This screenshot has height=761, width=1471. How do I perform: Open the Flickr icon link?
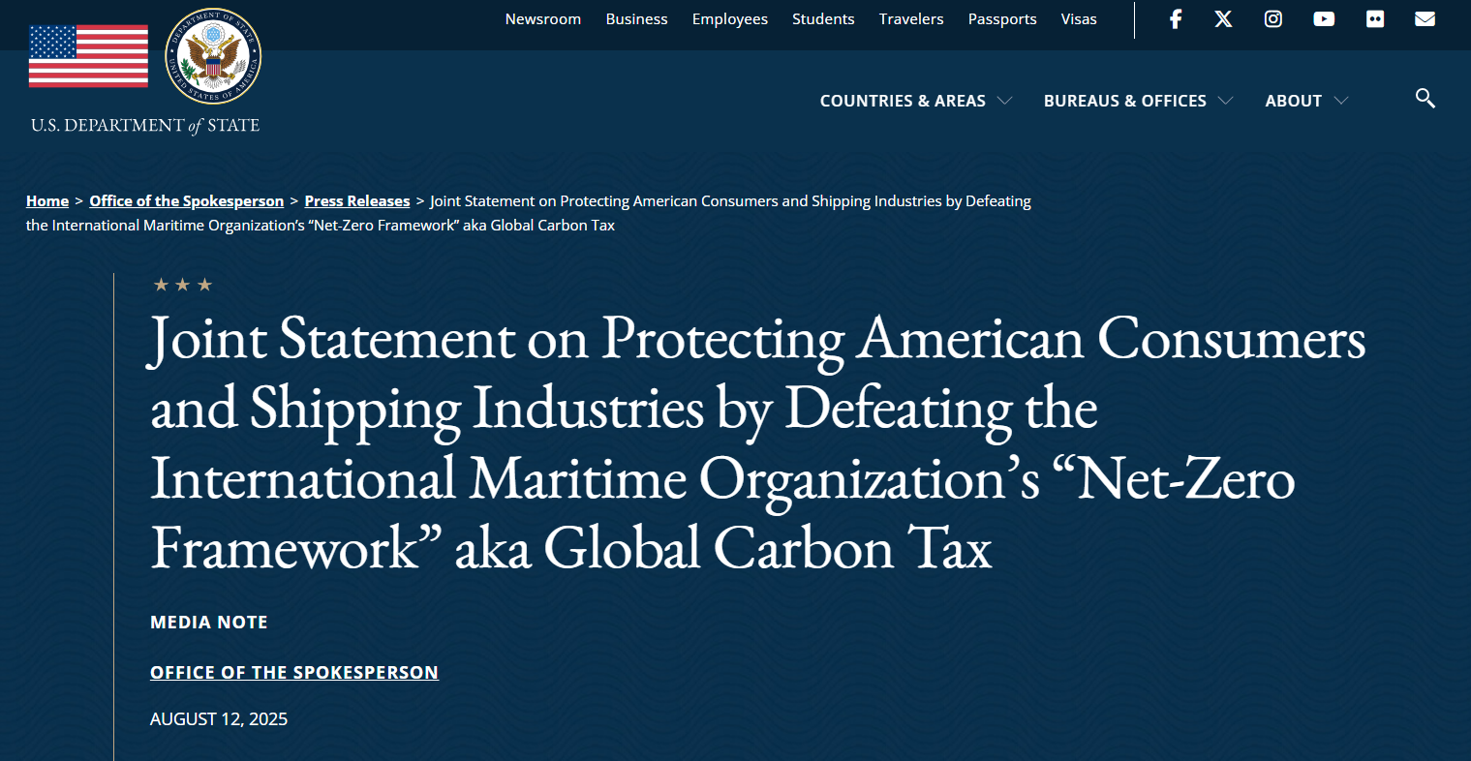(x=1374, y=19)
